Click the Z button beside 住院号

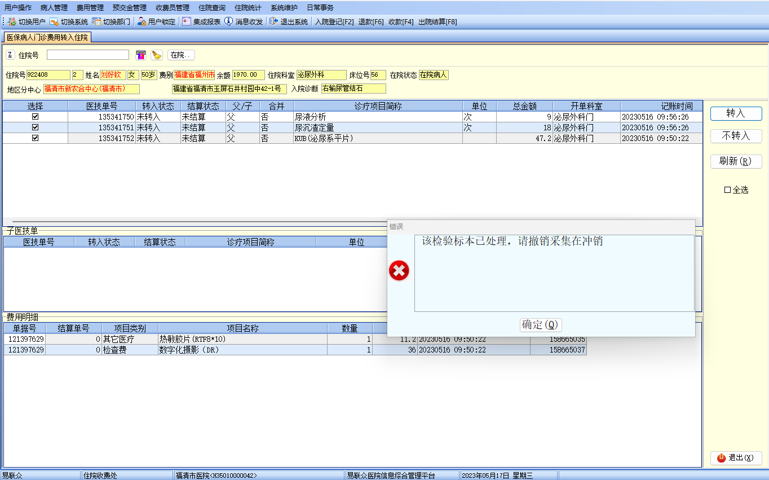(10, 55)
